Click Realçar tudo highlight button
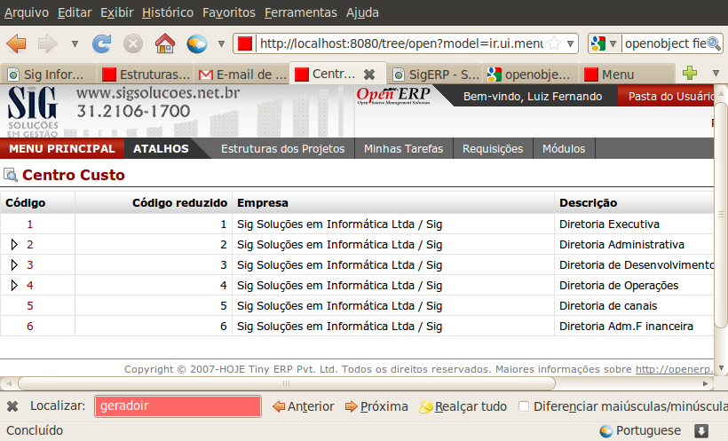728x441 pixels. (463, 406)
